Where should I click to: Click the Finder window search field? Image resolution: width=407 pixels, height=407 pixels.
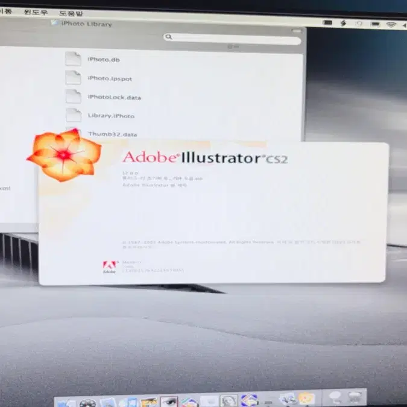click(232, 39)
